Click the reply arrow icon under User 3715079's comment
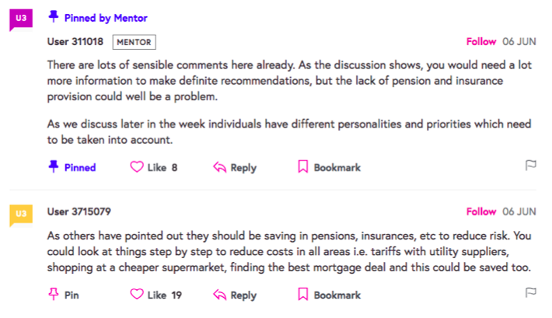The width and height of the screenshot is (552, 318). click(219, 295)
